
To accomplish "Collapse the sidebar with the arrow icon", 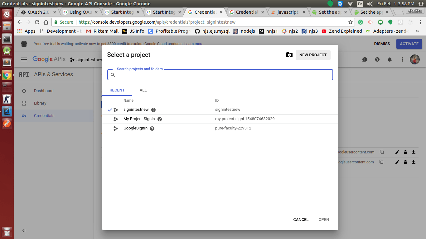I will point(24,231).
